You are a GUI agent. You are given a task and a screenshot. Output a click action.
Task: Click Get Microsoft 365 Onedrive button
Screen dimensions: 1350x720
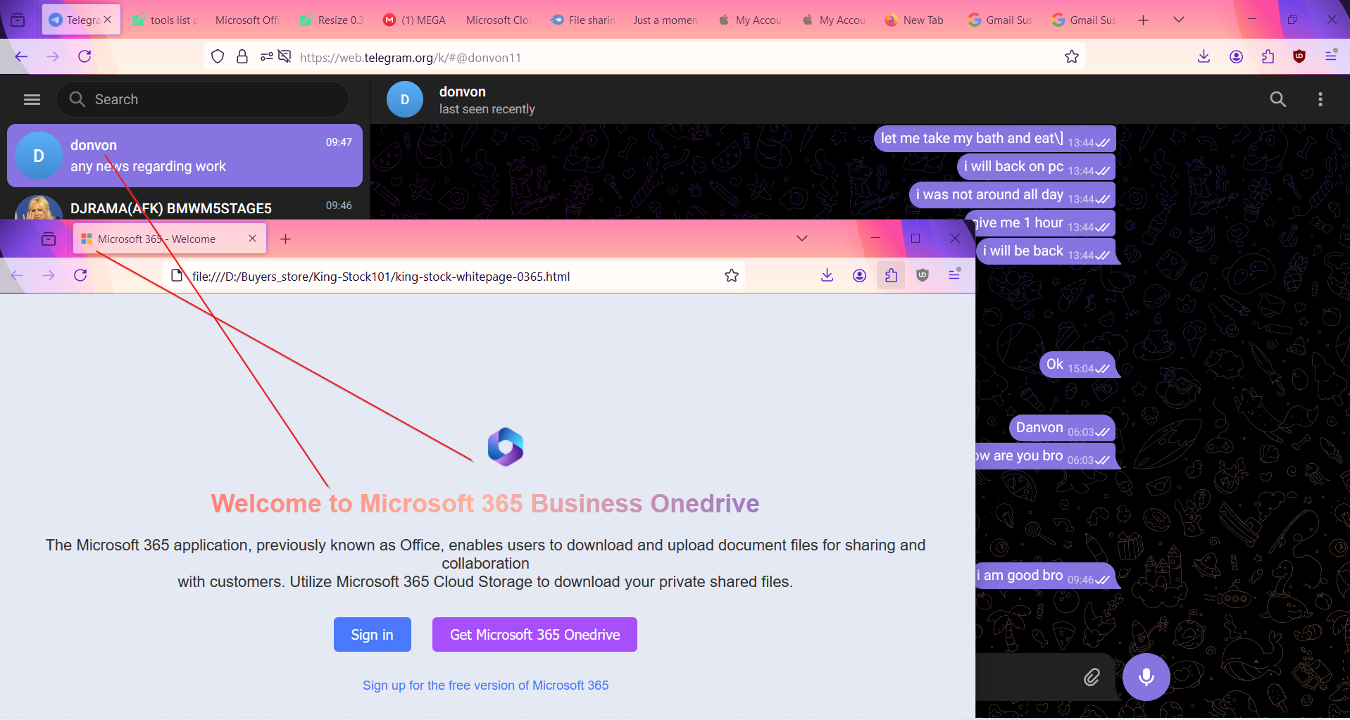pyautogui.click(x=535, y=635)
